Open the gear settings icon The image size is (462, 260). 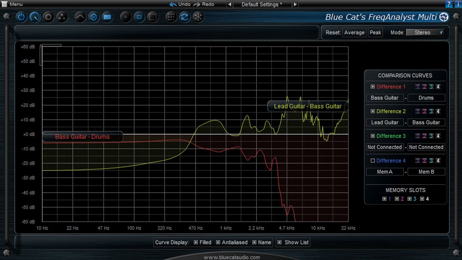click(49, 17)
